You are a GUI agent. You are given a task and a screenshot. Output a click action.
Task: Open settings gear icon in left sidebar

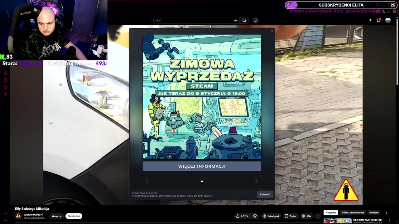(x=5, y=94)
